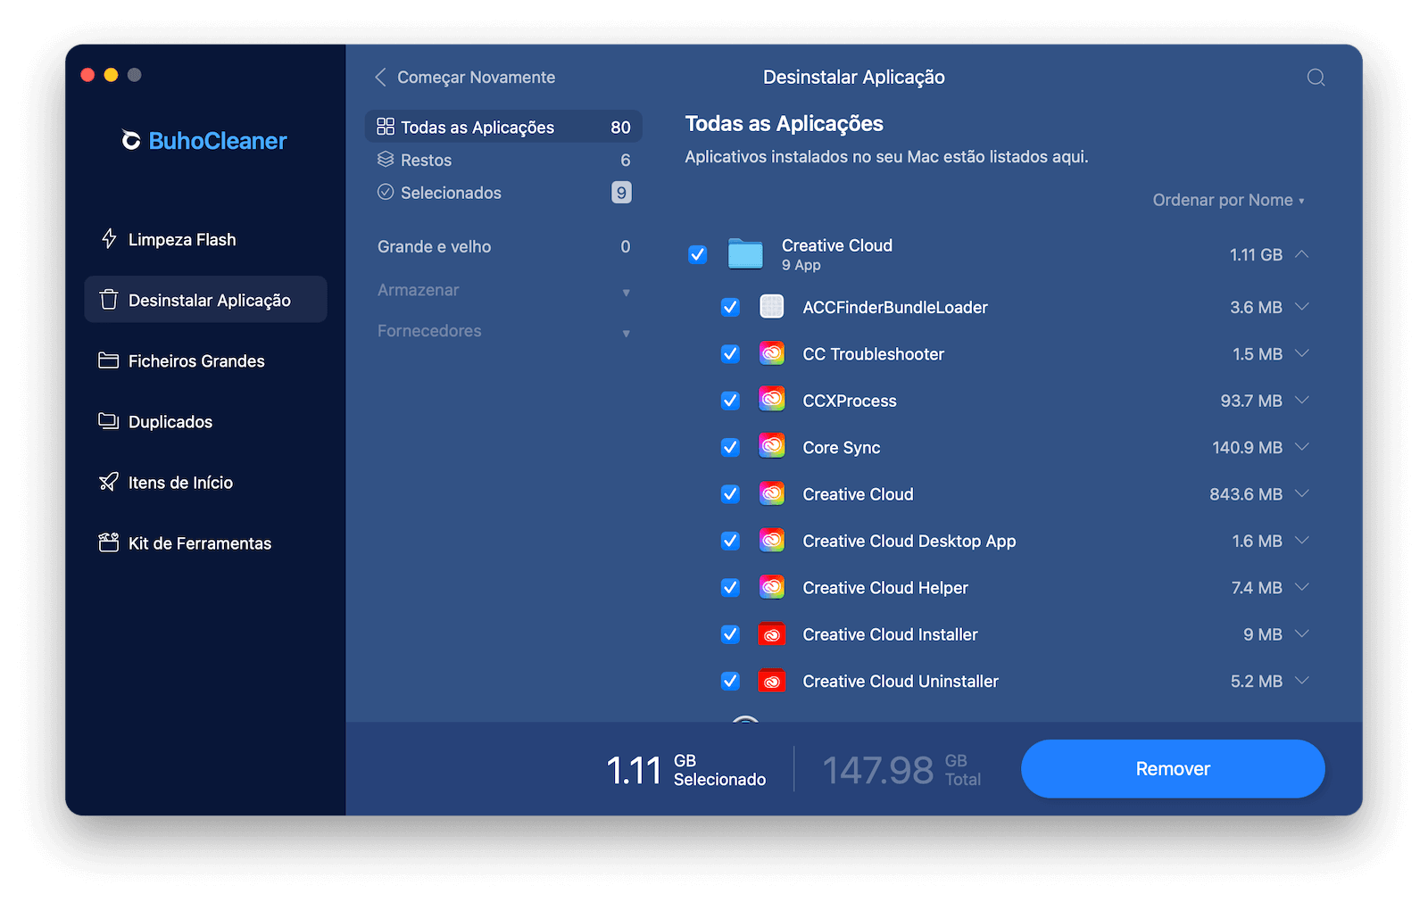The height and width of the screenshot is (902, 1428).
Task: Click the Itens de Início rocket icon
Action: coord(109,482)
